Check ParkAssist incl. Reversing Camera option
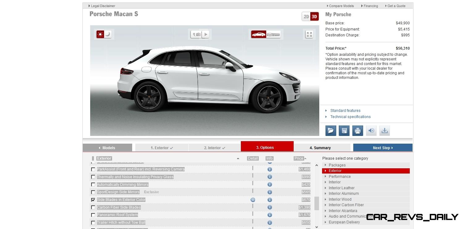Screen dimensions: 474x229 pyautogui.click(x=93, y=169)
